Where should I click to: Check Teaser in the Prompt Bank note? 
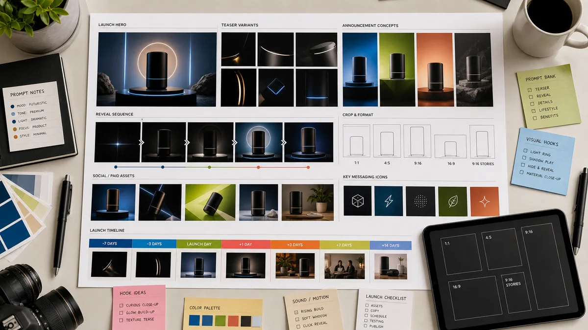(x=530, y=90)
